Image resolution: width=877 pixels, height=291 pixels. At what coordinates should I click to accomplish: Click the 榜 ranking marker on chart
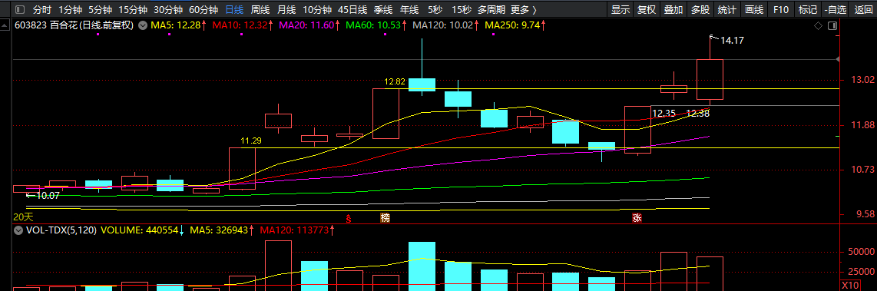(x=385, y=218)
